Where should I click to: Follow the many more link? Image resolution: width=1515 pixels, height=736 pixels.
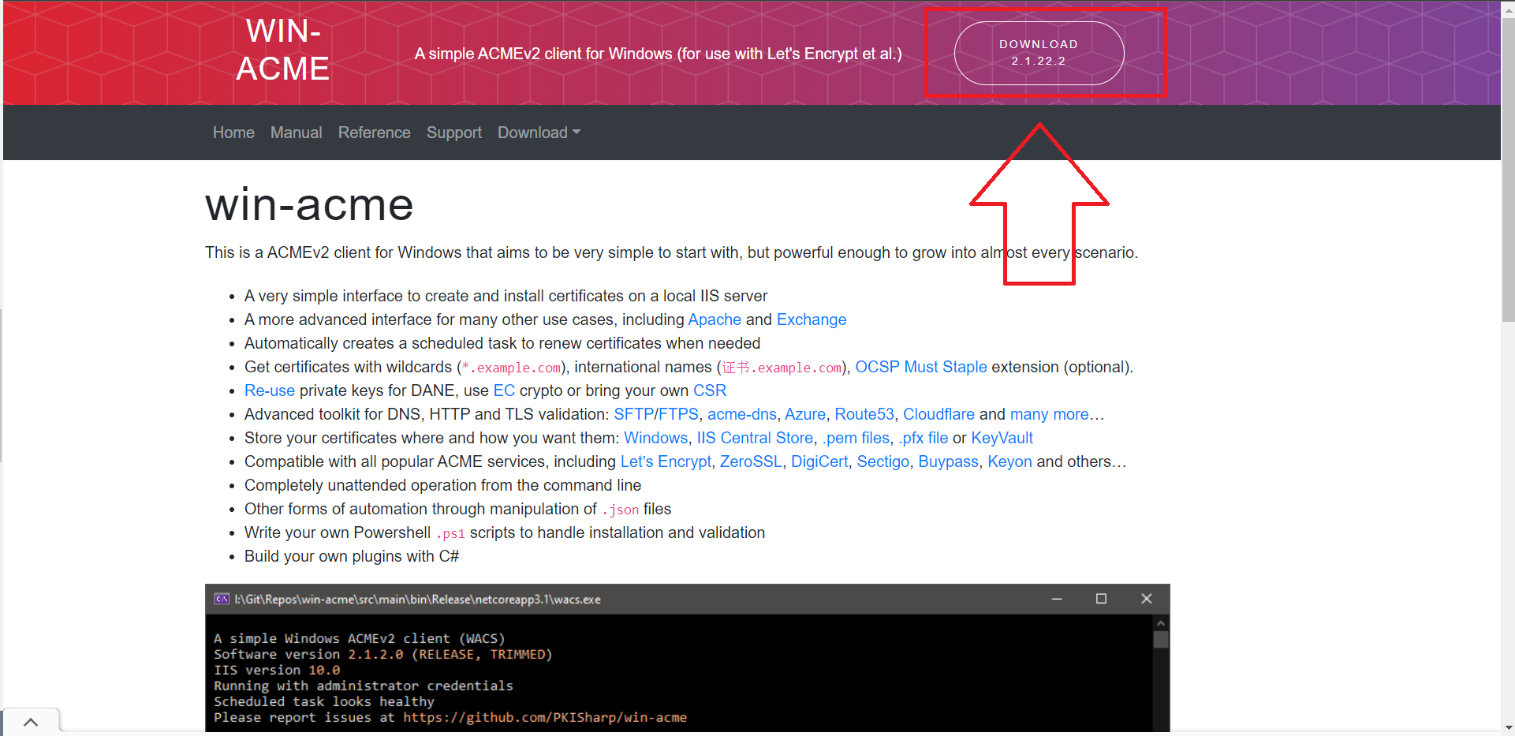pyautogui.click(x=1050, y=414)
